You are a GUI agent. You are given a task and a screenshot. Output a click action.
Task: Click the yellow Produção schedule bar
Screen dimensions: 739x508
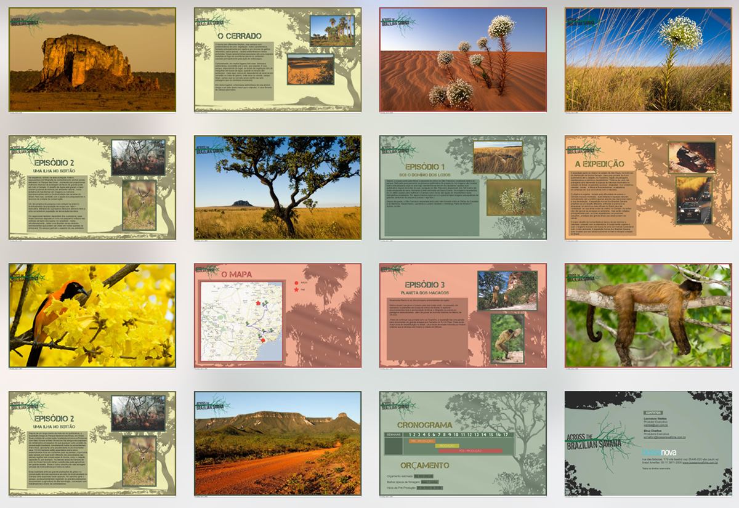[447, 446]
